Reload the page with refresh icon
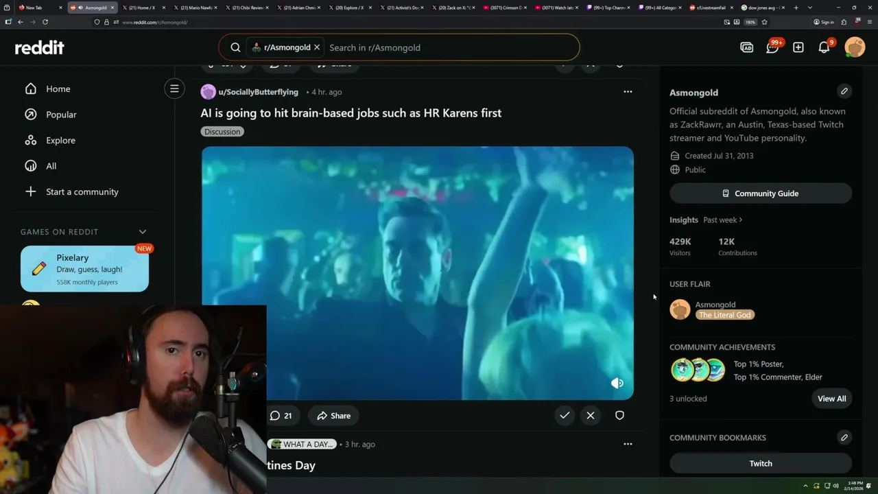The width and height of the screenshot is (878, 494). 45,22
